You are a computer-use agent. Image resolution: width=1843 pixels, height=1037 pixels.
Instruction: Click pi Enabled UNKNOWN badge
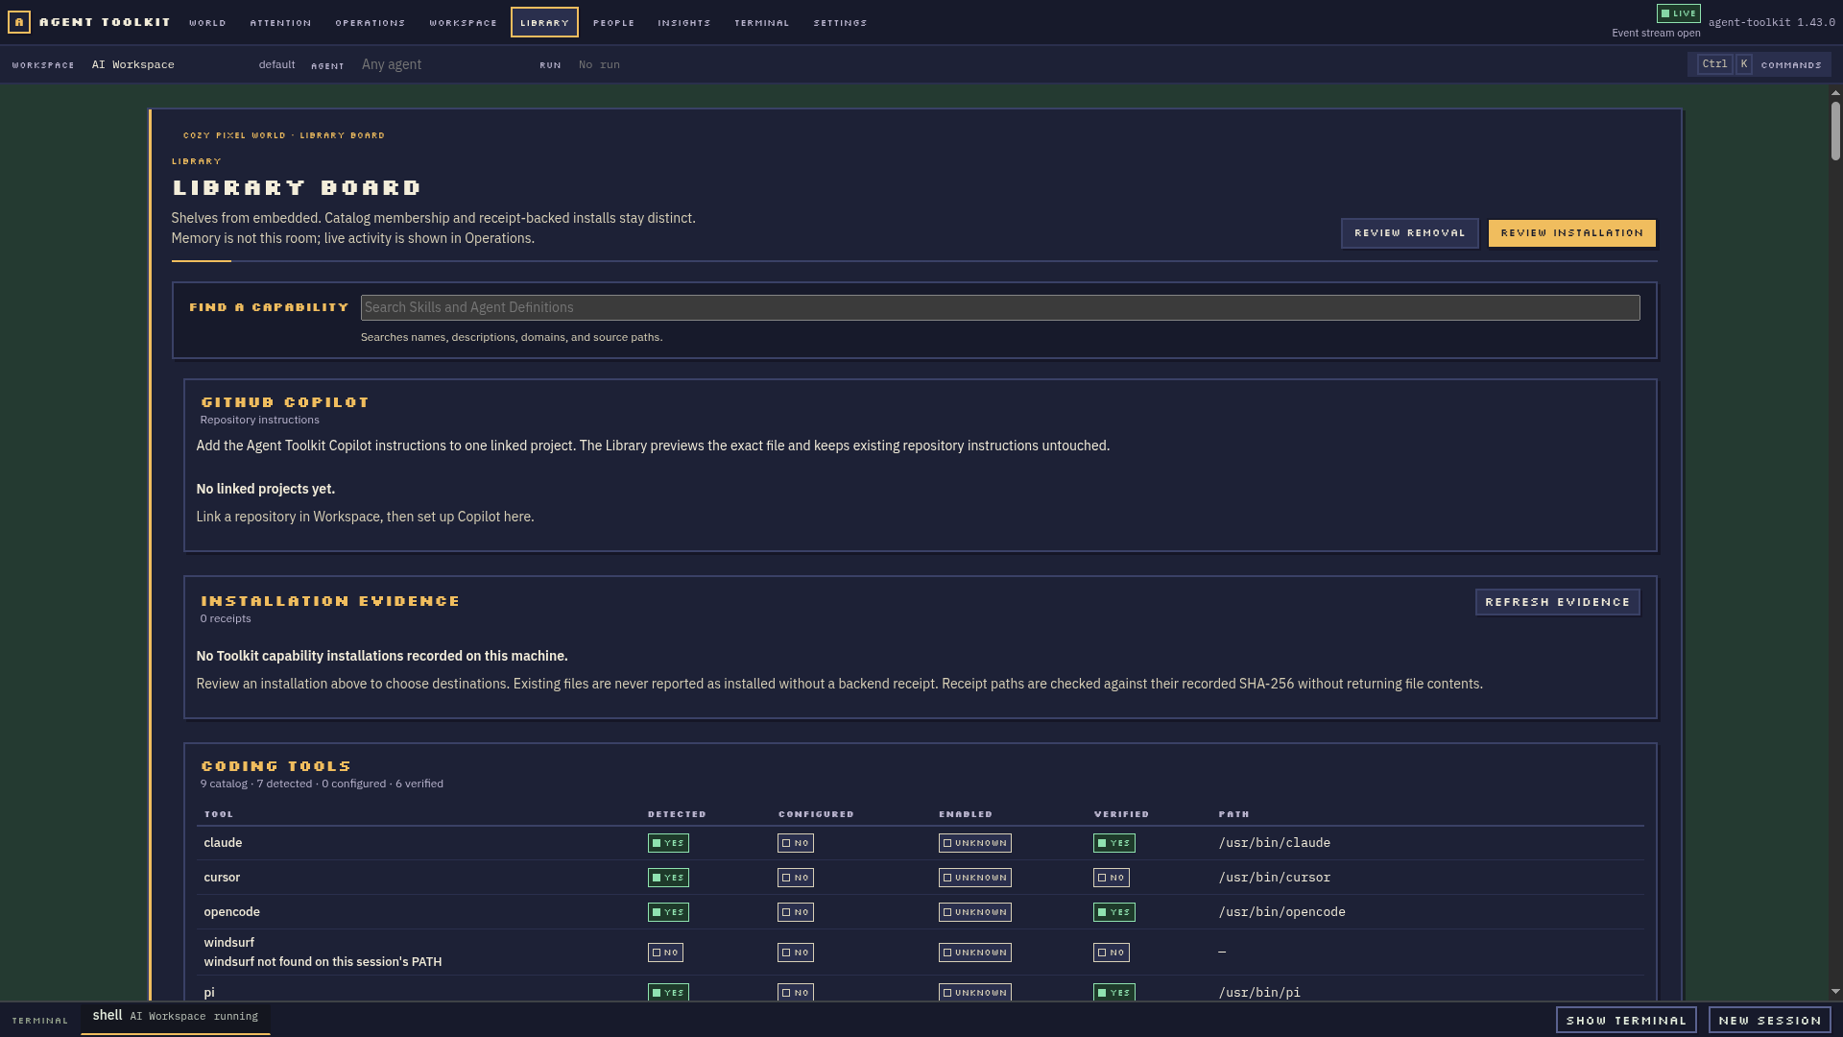pyautogui.click(x=974, y=992)
